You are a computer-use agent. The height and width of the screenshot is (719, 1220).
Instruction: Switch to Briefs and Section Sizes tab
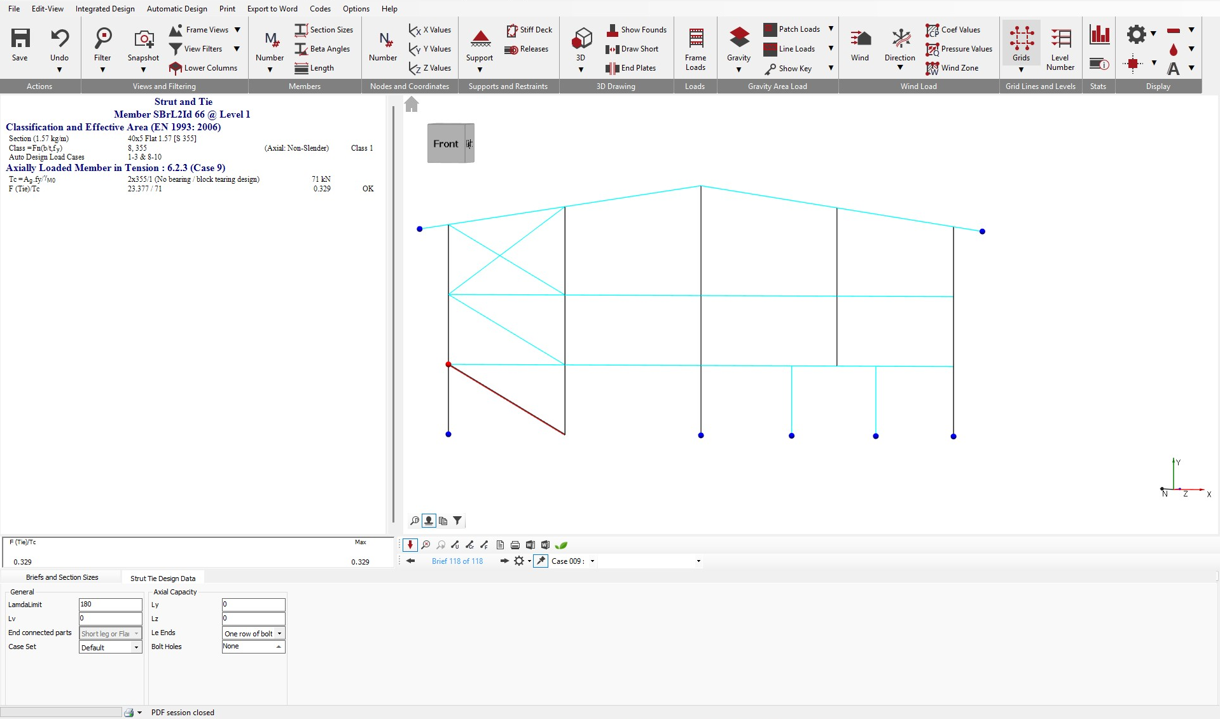[x=62, y=577]
